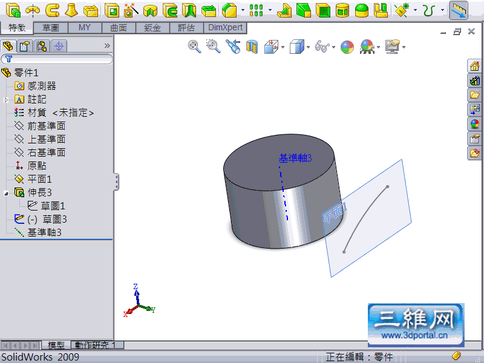Image resolution: width=484 pixels, height=363 pixels.
Task: Open the PropertyManager panel tab
Action: coord(25,47)
